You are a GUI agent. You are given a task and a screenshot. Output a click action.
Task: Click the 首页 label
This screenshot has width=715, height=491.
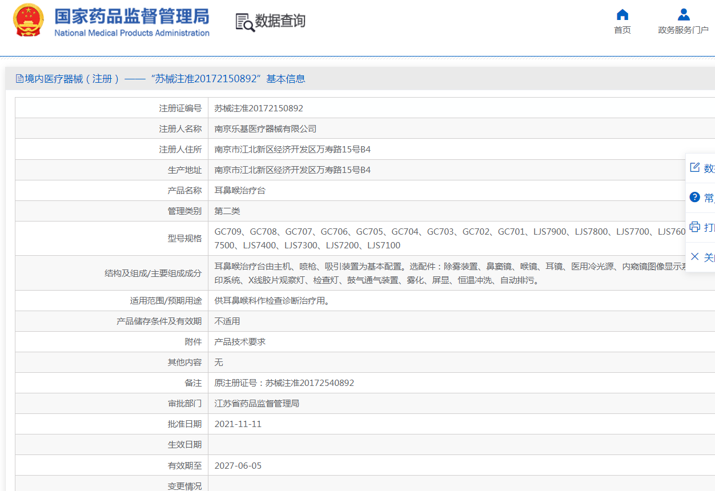[622, 30]
